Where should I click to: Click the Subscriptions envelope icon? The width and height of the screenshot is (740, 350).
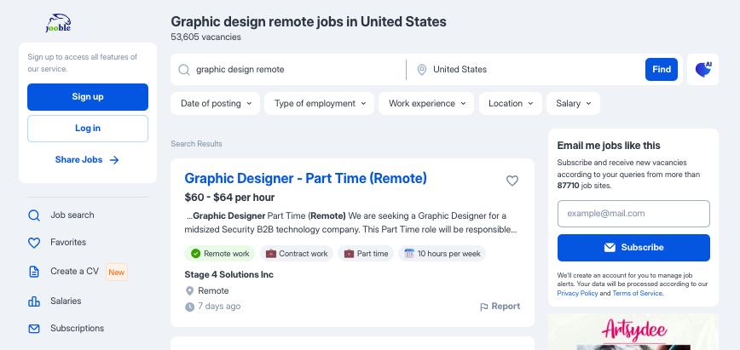(34, 329)
